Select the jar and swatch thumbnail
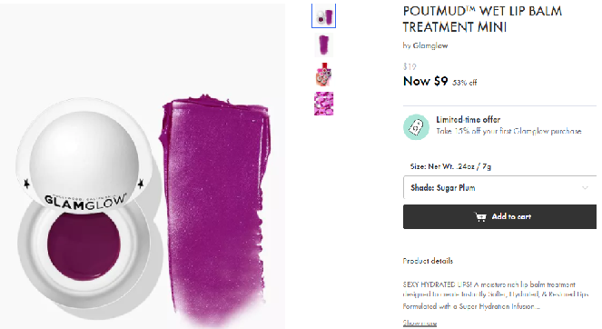Viewport: 602px width, 329px height. (323, 15)
